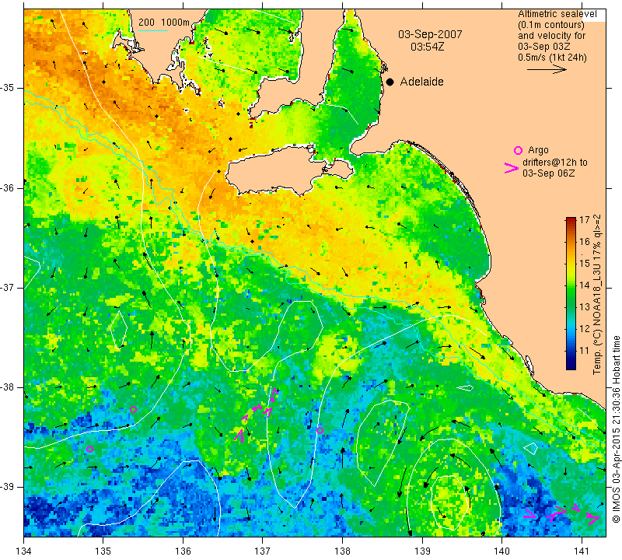Select the Argo float marker near 137.7E, 38.4S
622x560 pixels.
320,430
